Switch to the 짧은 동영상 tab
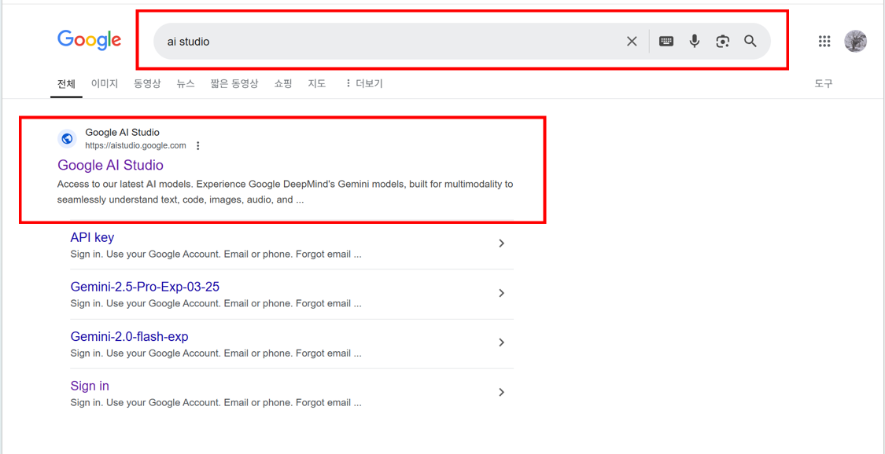 tap(234, 84)
